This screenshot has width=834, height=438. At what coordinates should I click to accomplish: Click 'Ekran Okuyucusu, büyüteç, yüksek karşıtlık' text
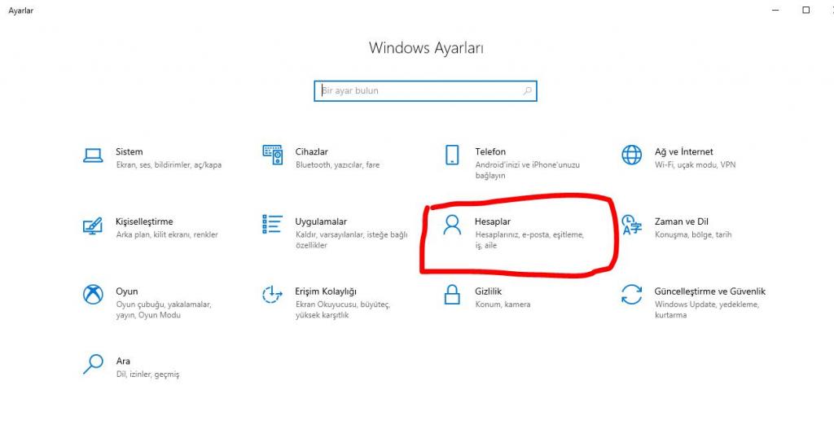point(343,309)
